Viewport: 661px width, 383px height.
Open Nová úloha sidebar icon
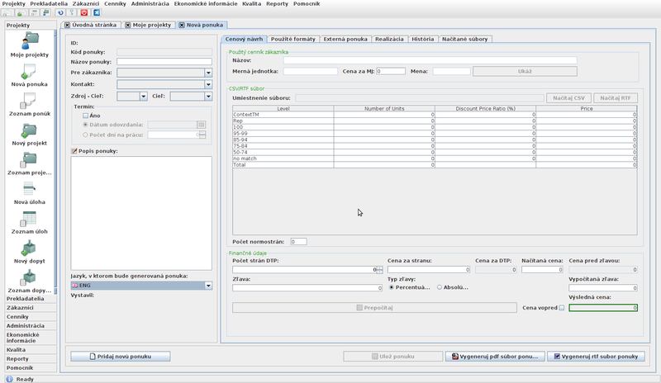(x=30, y=192)
